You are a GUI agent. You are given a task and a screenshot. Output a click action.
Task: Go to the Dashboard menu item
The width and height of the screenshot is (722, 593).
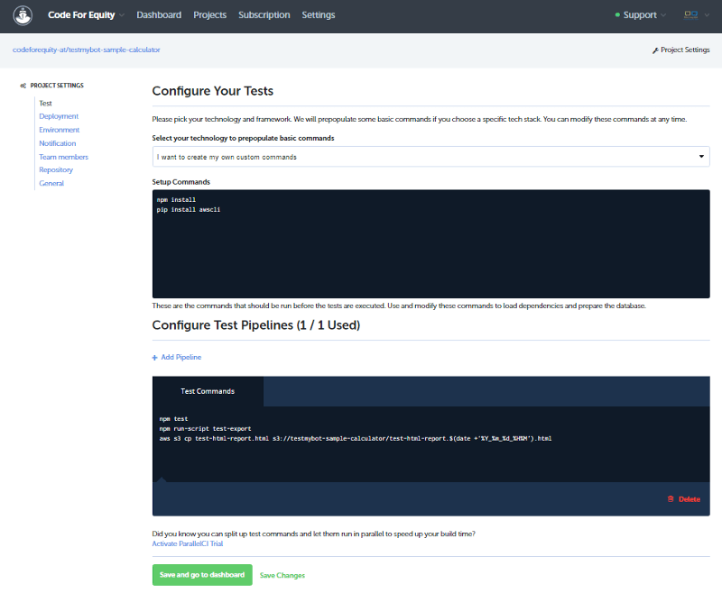(x=159, y=15)
